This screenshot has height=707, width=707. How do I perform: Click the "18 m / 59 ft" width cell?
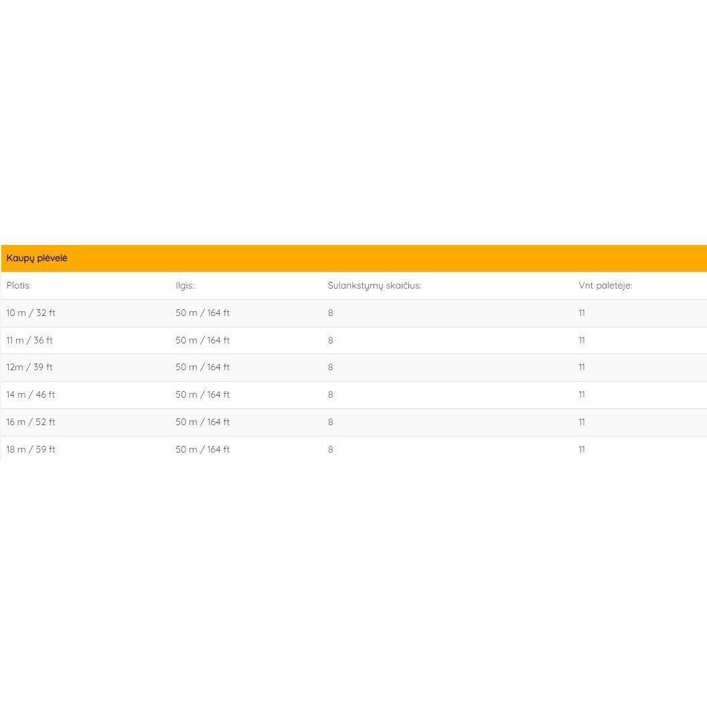31,449
